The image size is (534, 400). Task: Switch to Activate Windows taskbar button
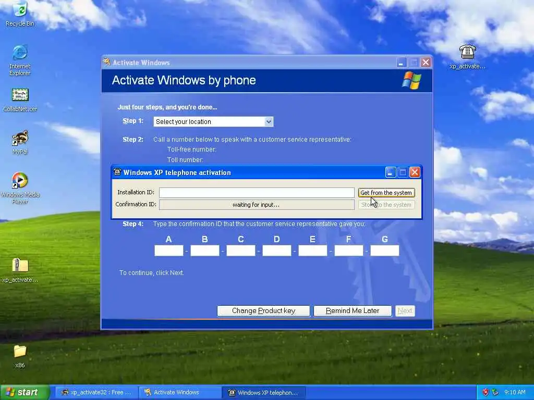(x=180, y=392)
